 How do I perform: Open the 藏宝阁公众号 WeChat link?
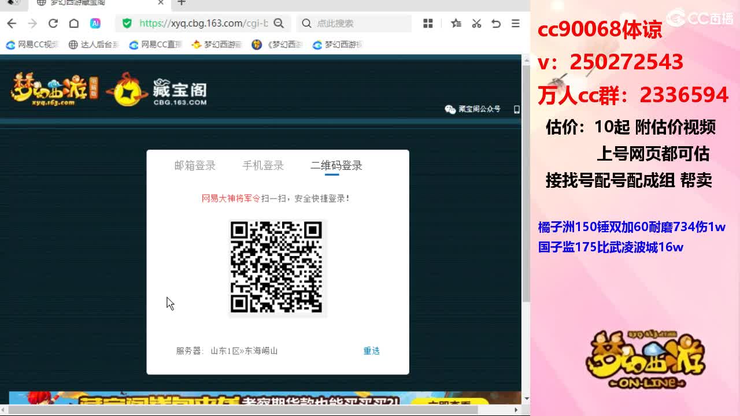[x=472, y=109]
